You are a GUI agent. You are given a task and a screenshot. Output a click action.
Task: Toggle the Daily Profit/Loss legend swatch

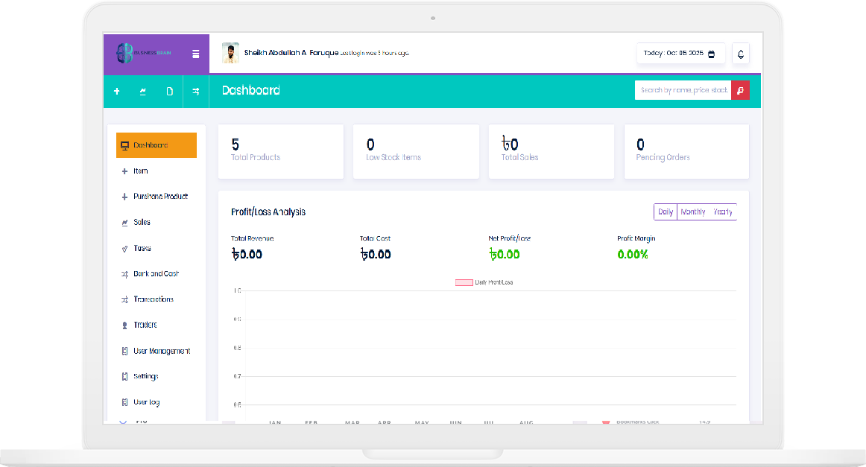tap(464, 283)
